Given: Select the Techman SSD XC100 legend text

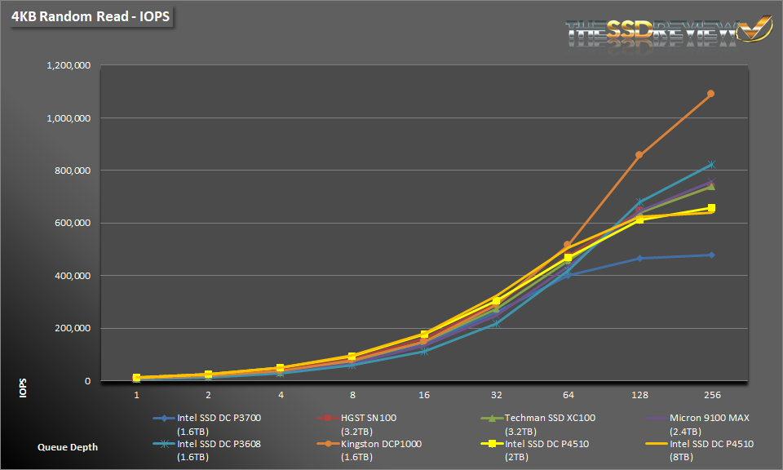Looking at the screenshot, I should pyautogui.click(x=551, y=419).
